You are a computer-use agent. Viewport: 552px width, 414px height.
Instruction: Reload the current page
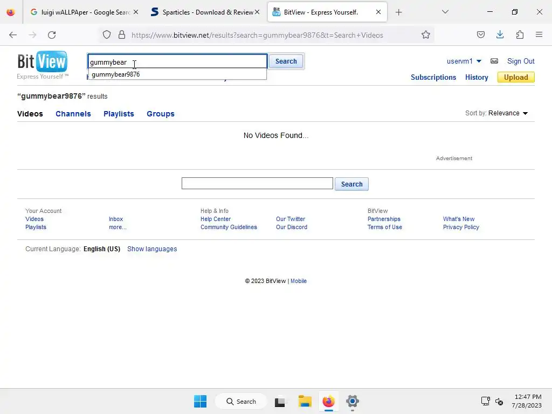(x=52, y=35)
